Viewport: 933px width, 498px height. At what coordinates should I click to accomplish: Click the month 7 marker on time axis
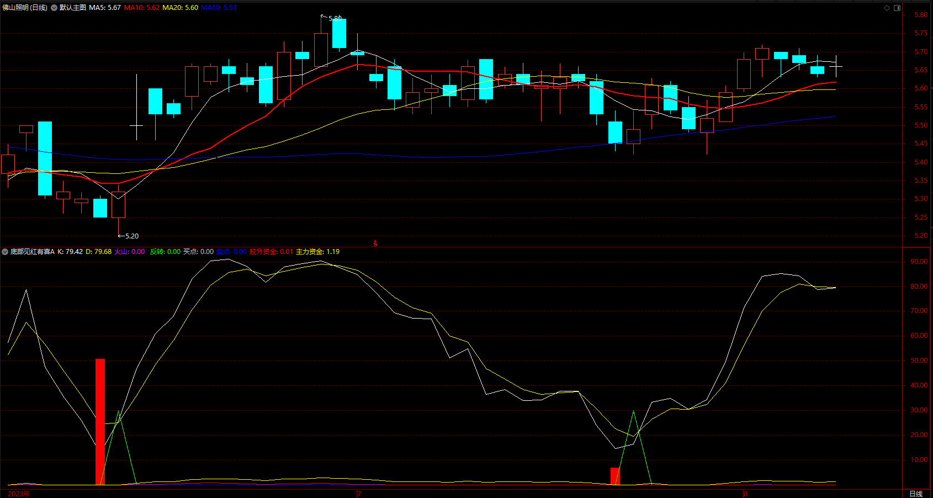coord(359,494)
